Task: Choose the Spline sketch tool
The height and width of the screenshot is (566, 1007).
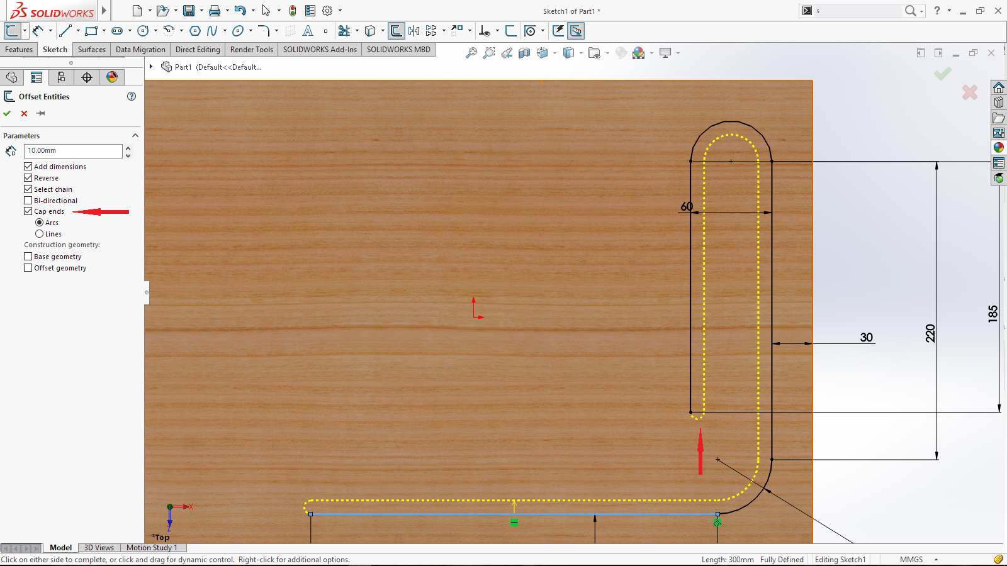Action: click(212, 31)
